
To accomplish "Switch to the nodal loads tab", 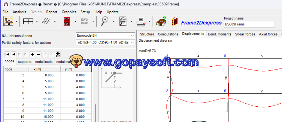I will tap(44, 62).
